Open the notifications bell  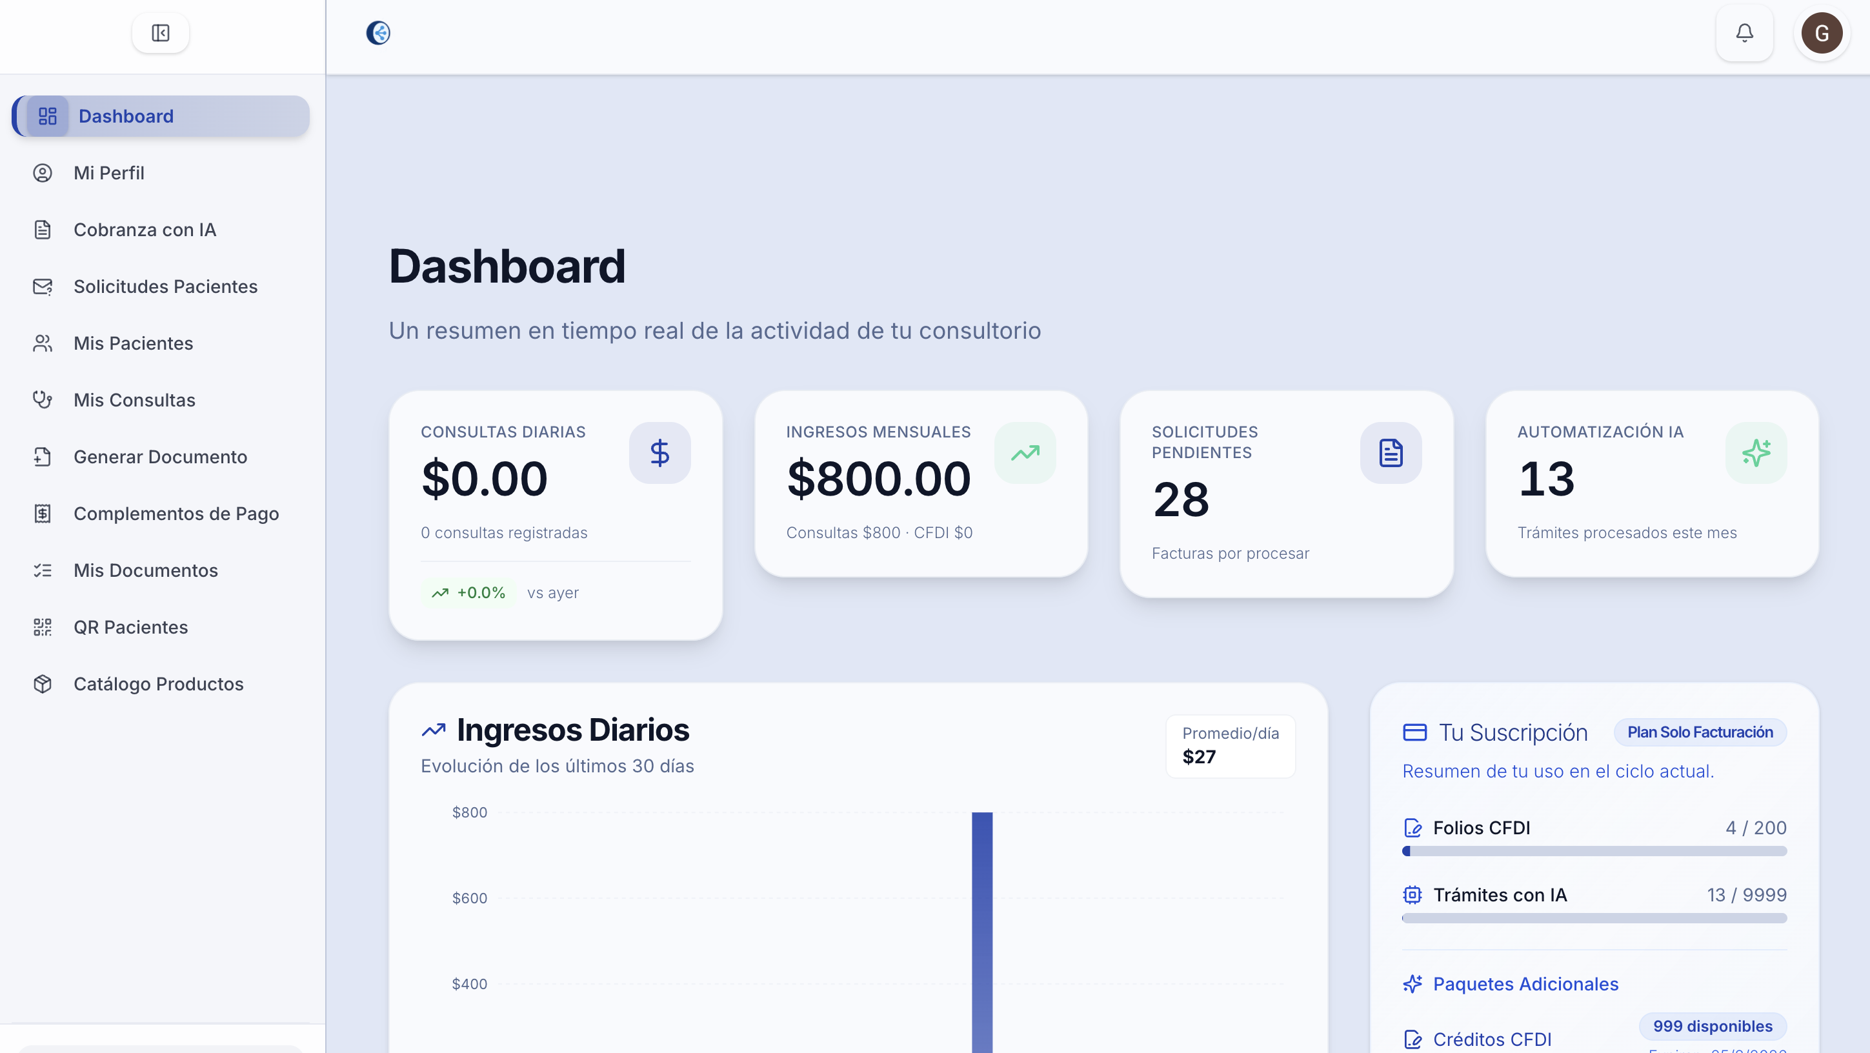(1744, 33)
